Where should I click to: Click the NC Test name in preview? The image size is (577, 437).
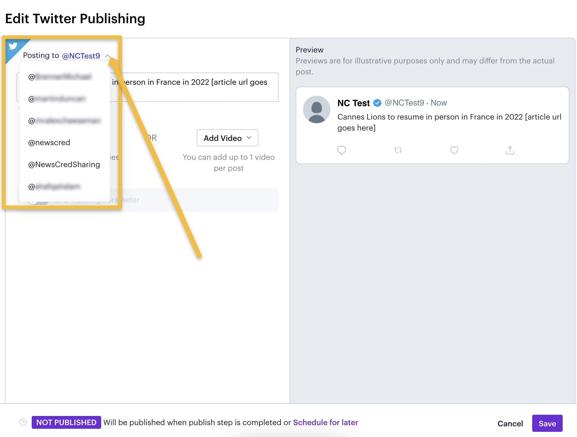(x=354, y=103)
